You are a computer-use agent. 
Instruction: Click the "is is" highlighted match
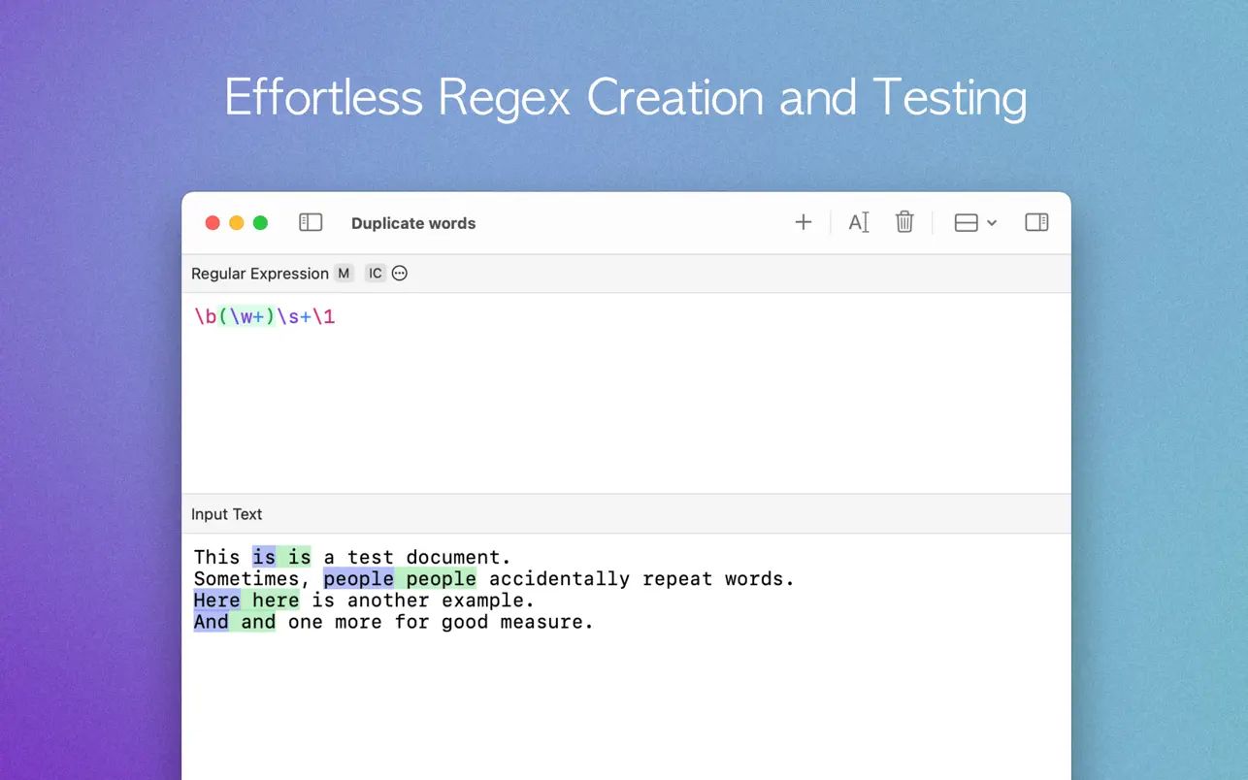click(281, 557)
